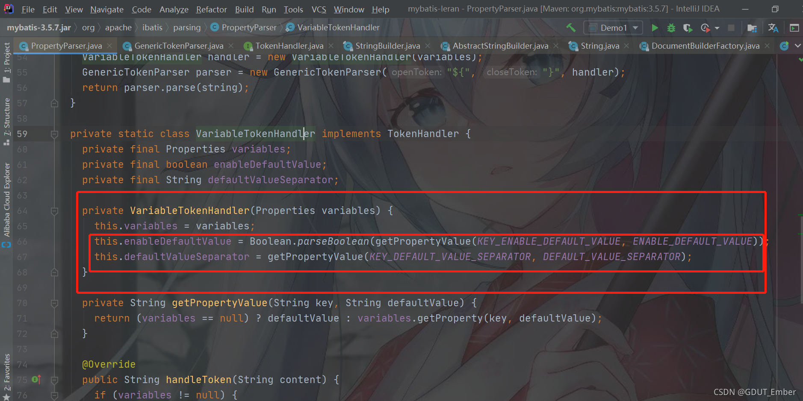Screen dimensions: 803x401
Task: Switch to TokenHandler.java tab
Action: (289, 46)
